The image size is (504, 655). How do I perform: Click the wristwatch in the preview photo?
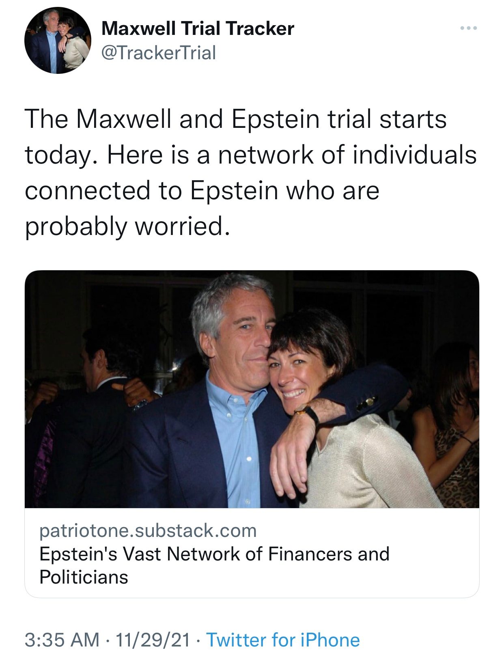pyautogui.click(x=308, y=414)
